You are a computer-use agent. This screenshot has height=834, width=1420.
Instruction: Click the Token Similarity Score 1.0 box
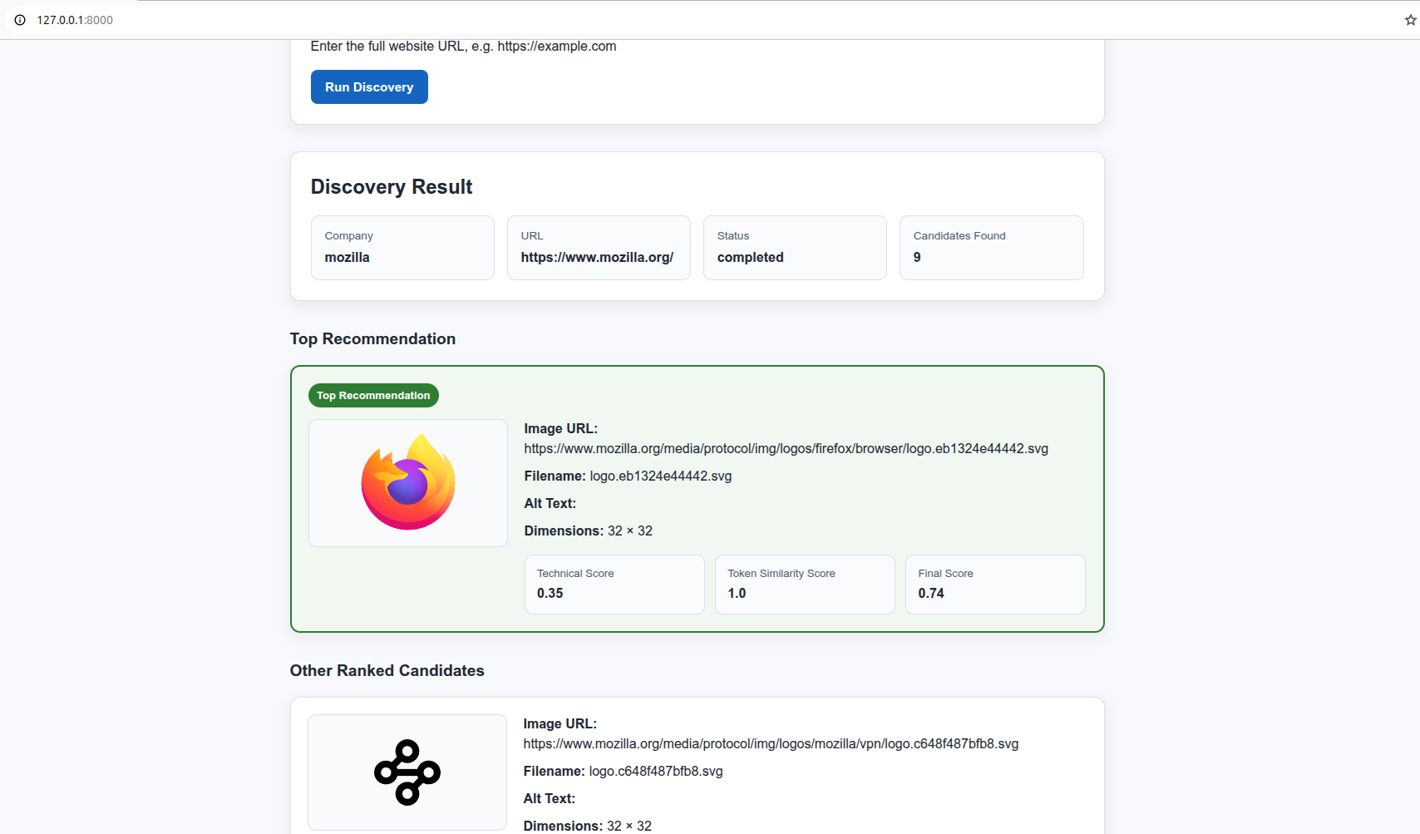805,585
